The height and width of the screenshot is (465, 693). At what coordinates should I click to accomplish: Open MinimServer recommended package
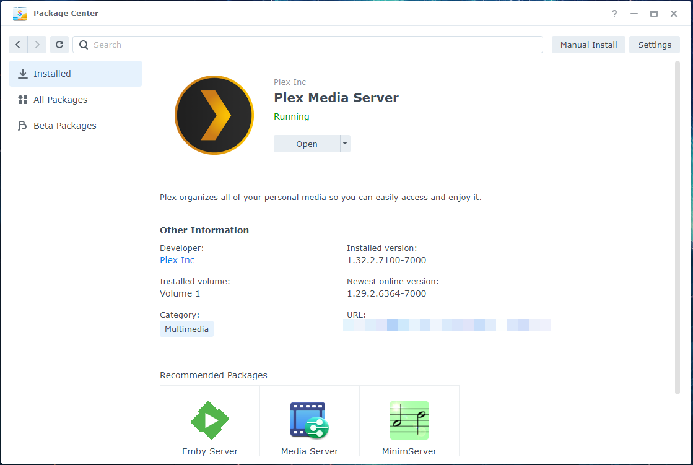click(409, 421)
